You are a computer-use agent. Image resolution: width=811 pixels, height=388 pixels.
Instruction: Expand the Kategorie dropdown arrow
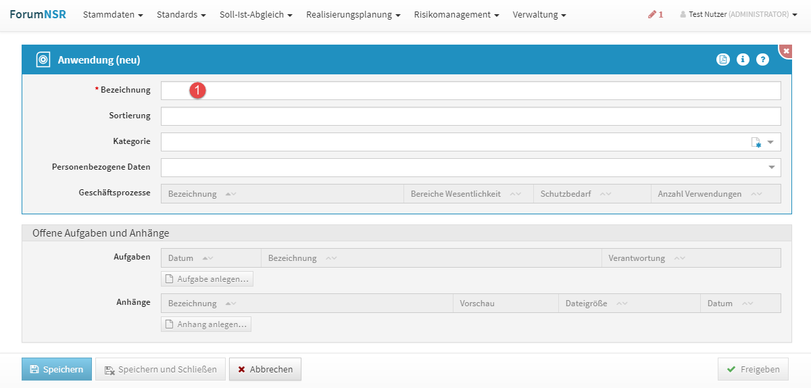[x=770, y=142]
